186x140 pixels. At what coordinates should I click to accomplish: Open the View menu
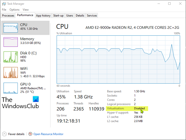point(26,10)
